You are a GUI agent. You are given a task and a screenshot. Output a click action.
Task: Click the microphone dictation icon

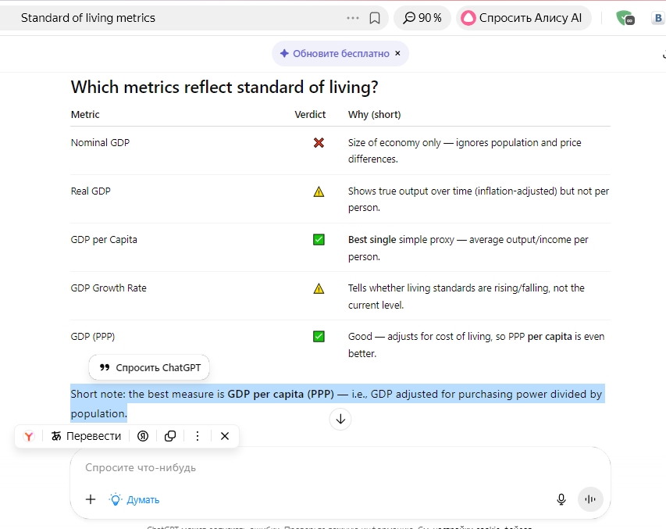[561, 499]
